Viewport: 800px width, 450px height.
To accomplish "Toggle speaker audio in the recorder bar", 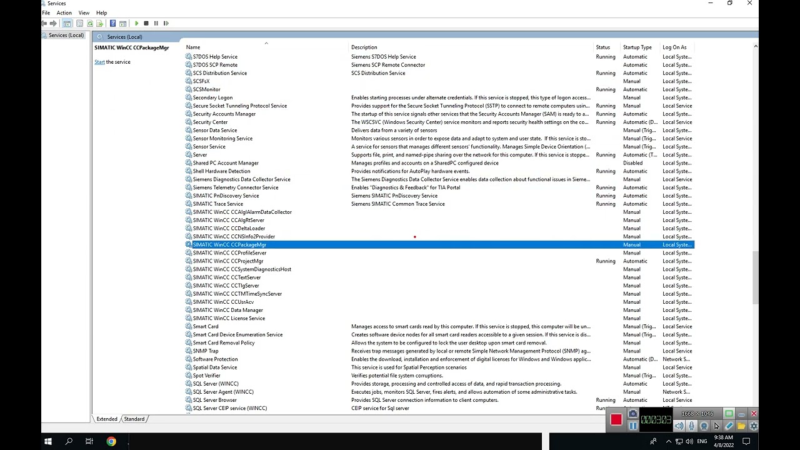I will [x=679, y=426].
